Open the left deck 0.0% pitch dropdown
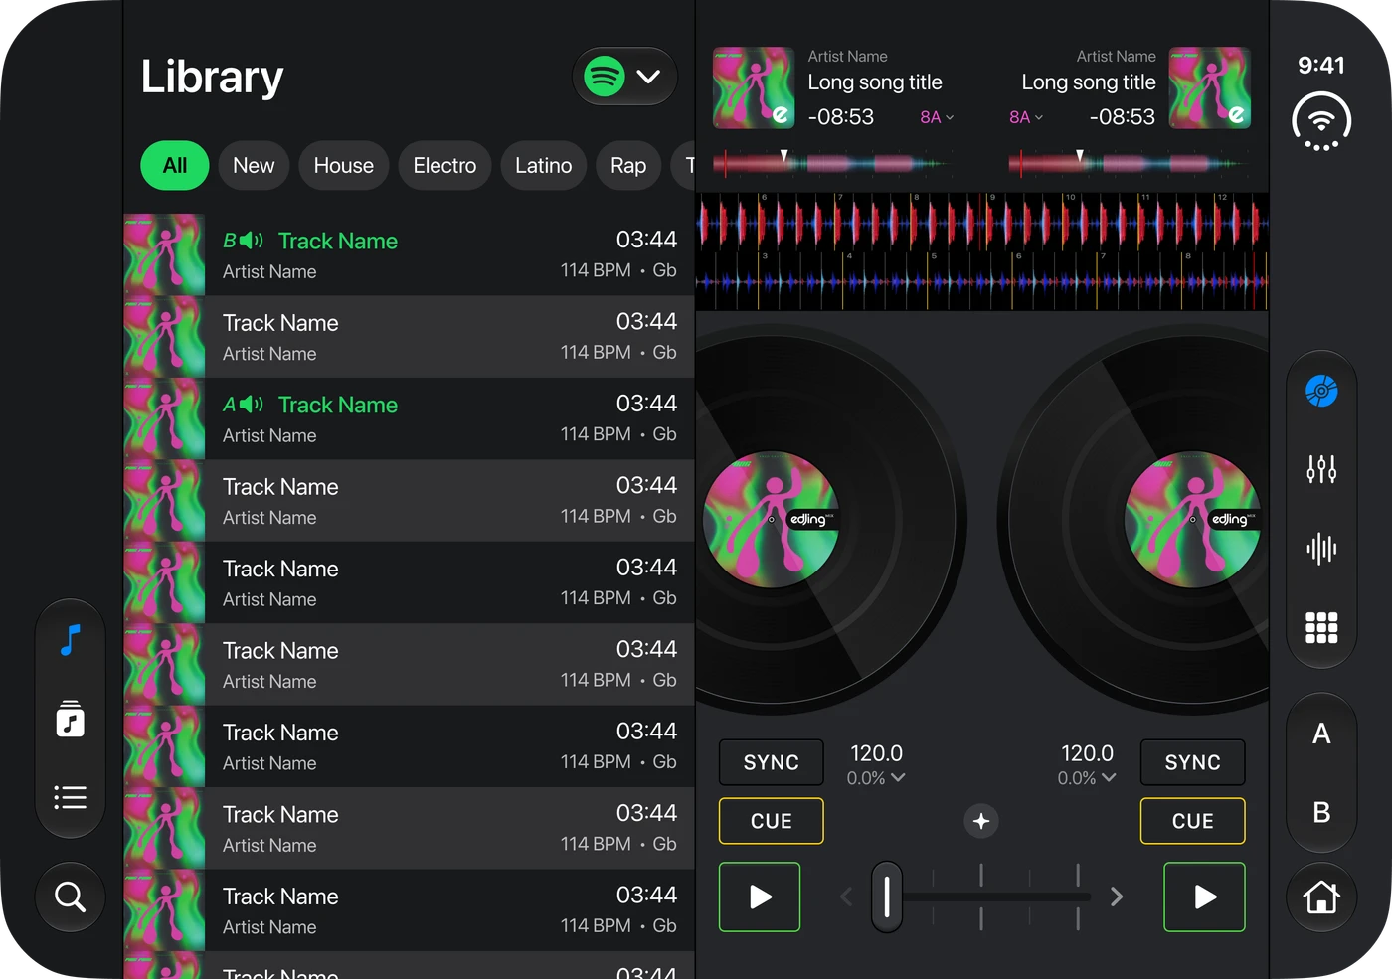 point(876,778)
